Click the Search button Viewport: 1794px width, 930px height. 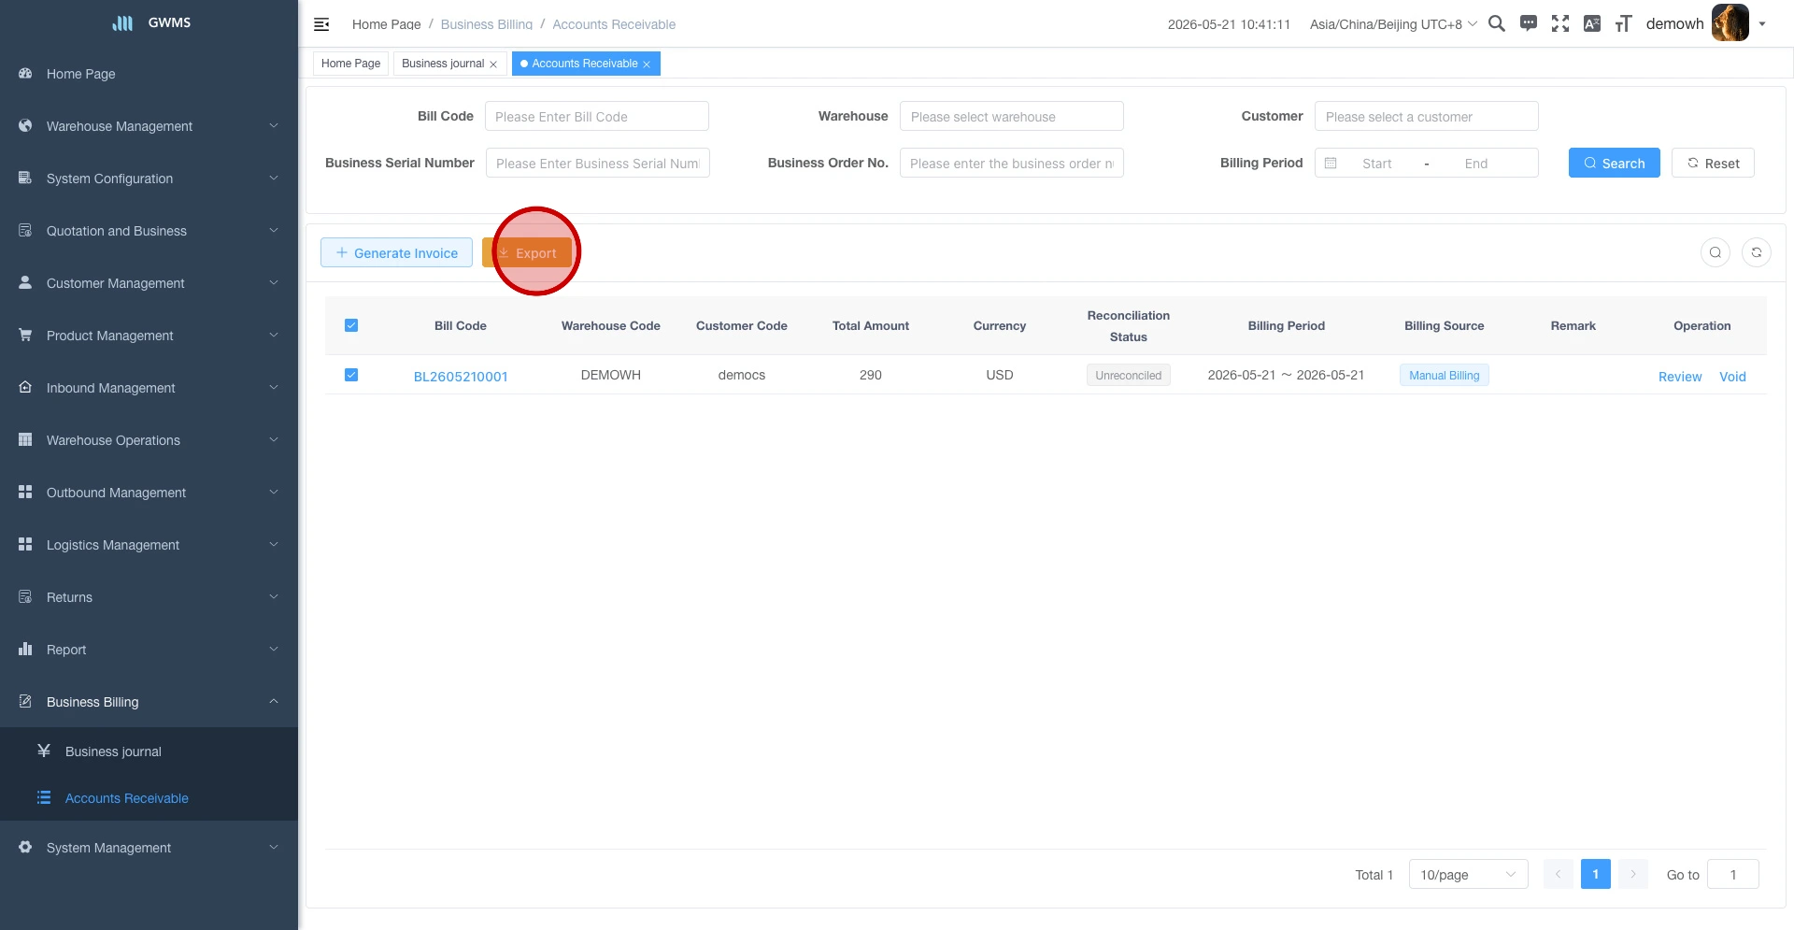(1614, 163)
